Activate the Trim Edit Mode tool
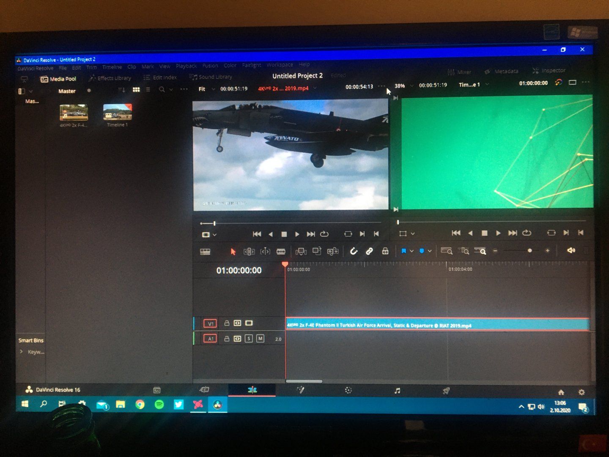 pyautogui.click(x=249, y=252)
